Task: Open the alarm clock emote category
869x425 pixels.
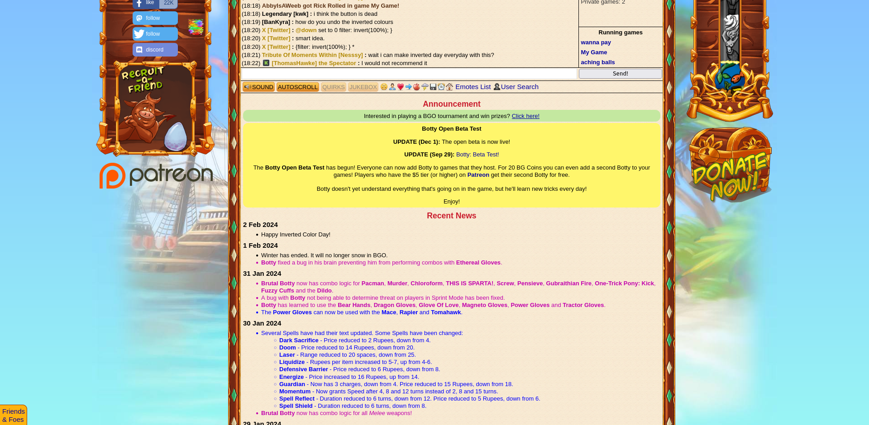Action: point(441,87)
